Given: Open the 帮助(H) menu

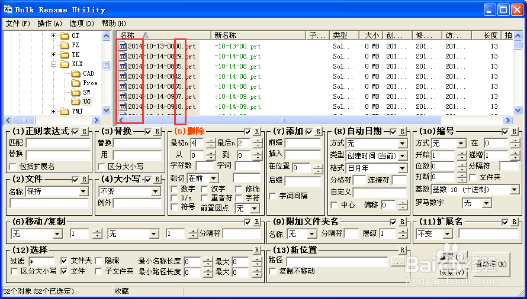Looking at the screenshot, I should pos(114,24).
